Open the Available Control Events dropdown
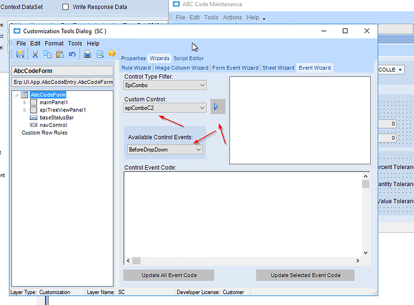414x305 pixels. click(x=165, y=149)
